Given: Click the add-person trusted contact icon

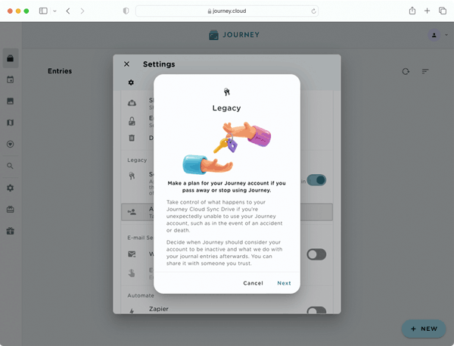Looking at the screenshot, I should (x=132, y=212).
